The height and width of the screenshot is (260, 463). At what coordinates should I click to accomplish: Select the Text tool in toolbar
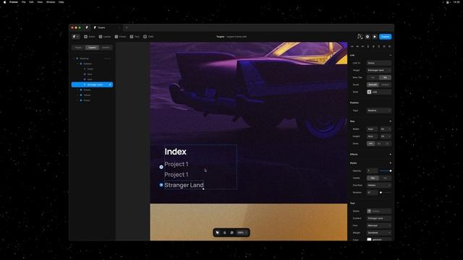tap(135, 37)
